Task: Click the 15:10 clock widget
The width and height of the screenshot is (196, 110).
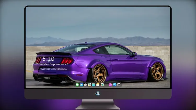Action: point(47,59)
